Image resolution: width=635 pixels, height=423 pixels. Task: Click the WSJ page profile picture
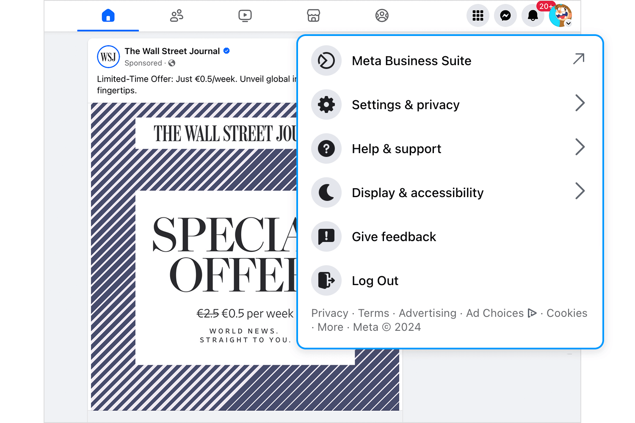(x=108, y=57)
